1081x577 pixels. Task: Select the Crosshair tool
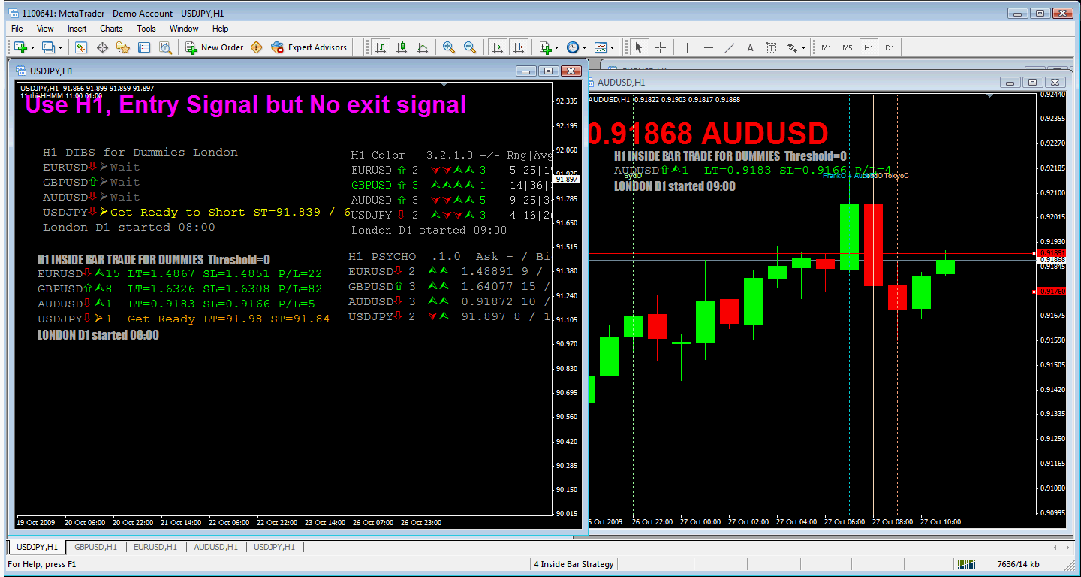tap(660, 47)
